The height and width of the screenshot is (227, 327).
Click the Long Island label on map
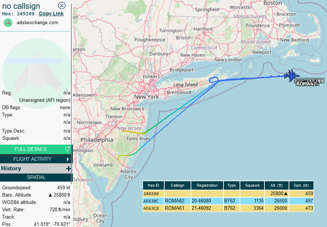click(x=185, y=85)
